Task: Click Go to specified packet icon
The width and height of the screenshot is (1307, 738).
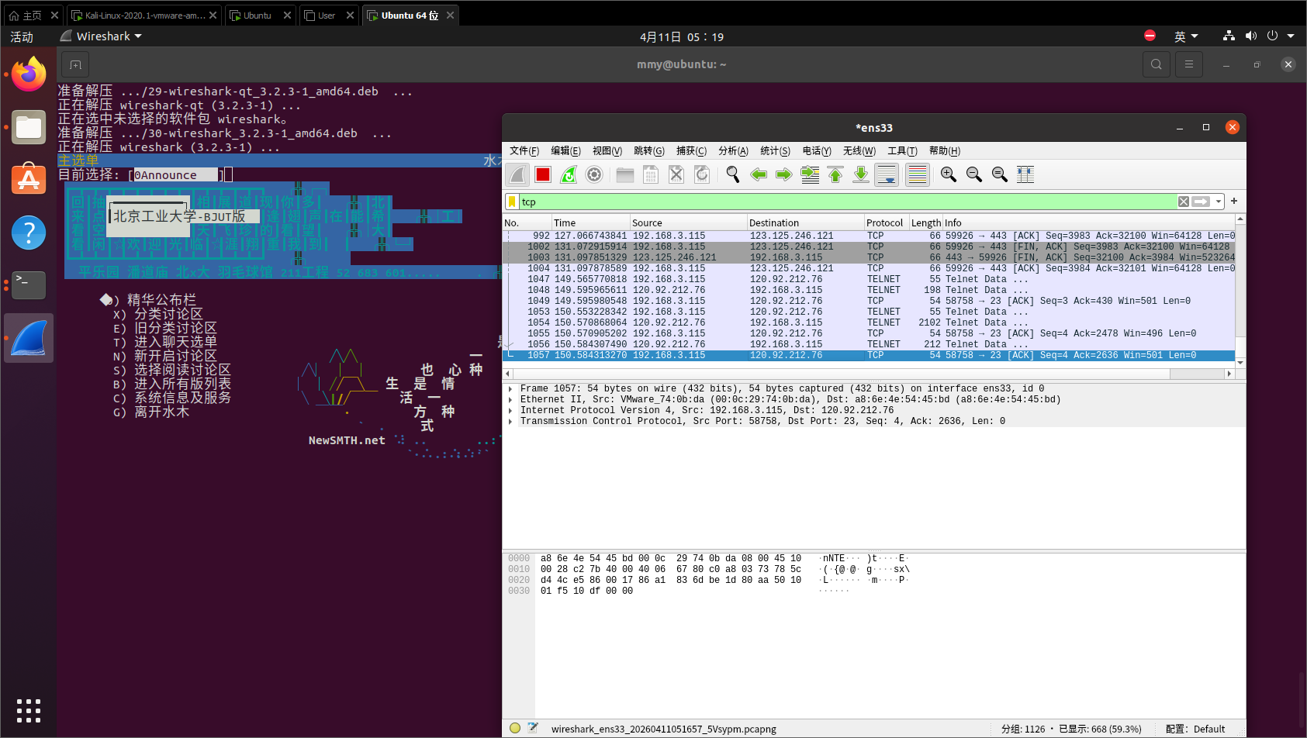Action: pos(810,174)
